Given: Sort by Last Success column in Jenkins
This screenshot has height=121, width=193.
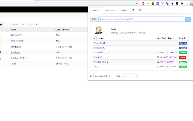Looking at the screenshot, I should [62, 30].
